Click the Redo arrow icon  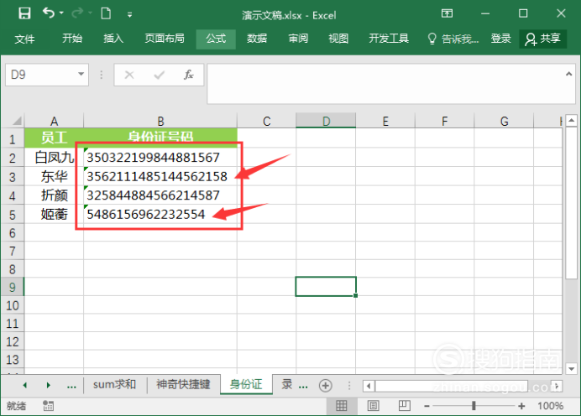(x=77, y=13)
